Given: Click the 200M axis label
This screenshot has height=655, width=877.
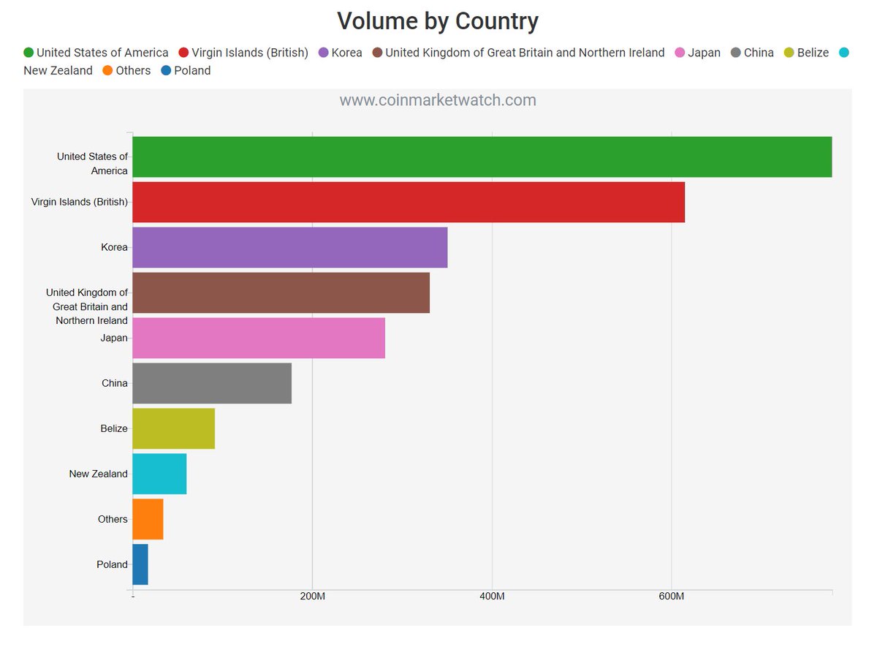Looking at the screenshot, I should 312,597.
